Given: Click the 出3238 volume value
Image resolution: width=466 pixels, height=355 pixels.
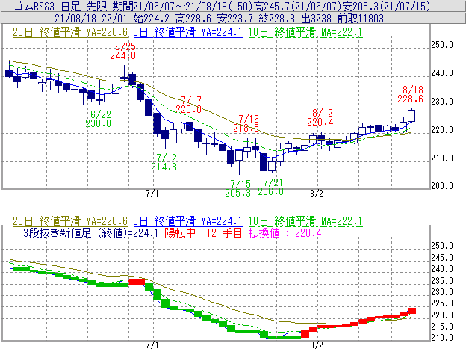Looking at the screenshot, I should pos(316,19).
